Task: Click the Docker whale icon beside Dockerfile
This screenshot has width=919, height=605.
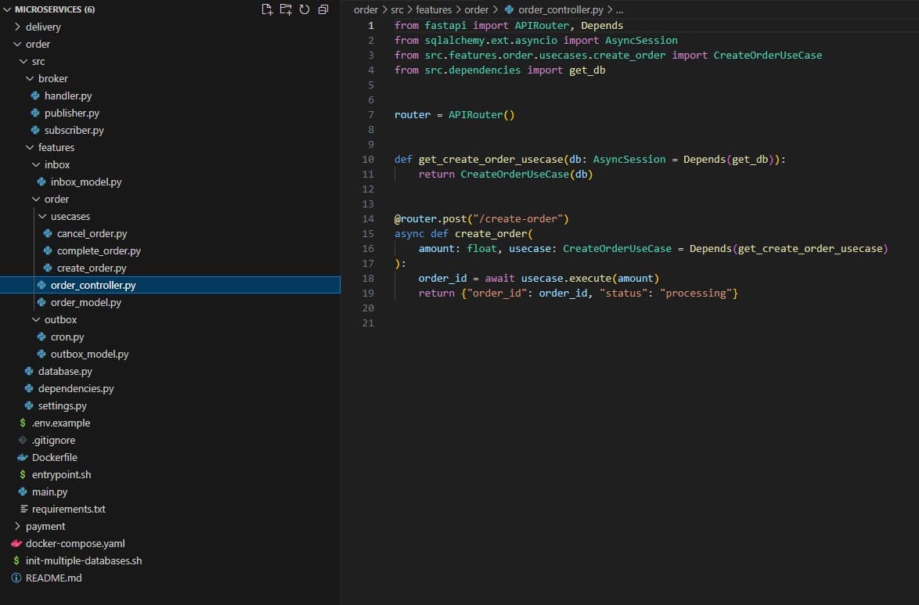Action: pos(22,457)
